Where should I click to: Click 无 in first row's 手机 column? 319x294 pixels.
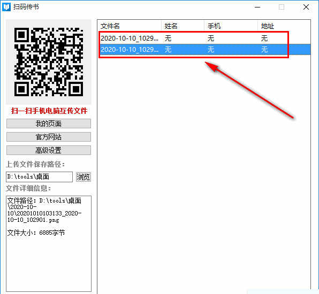click(211, 38)
